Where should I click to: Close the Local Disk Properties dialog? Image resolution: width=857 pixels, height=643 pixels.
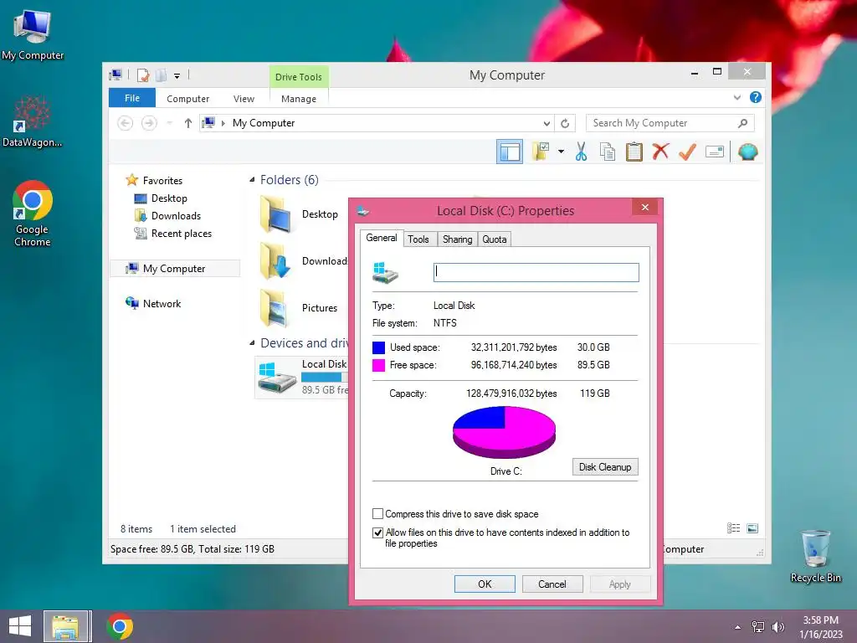tap(645, 208)
